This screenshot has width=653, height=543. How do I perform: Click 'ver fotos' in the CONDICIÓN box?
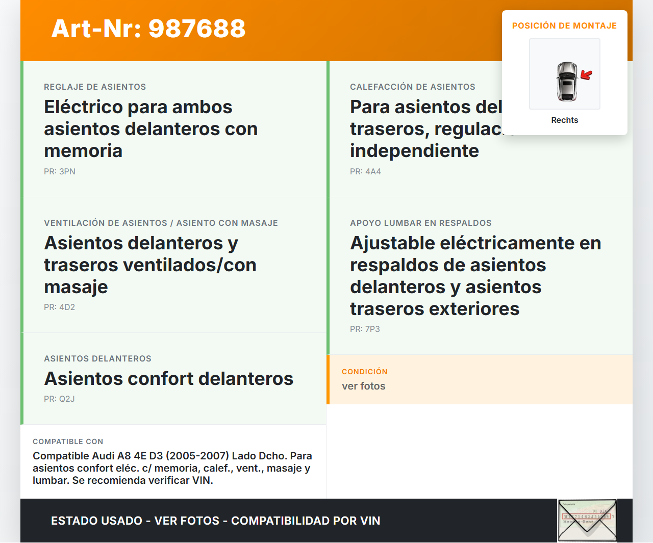point(363,386)
